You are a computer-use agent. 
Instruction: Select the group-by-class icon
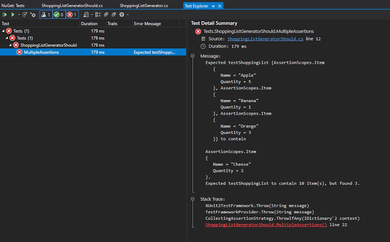coord(106,15)
